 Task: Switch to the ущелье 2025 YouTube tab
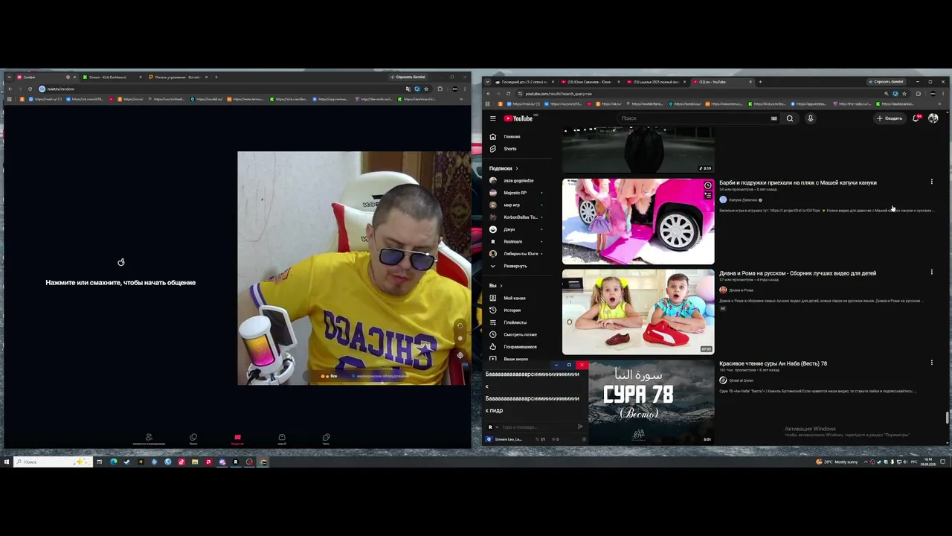click(656, 82)
